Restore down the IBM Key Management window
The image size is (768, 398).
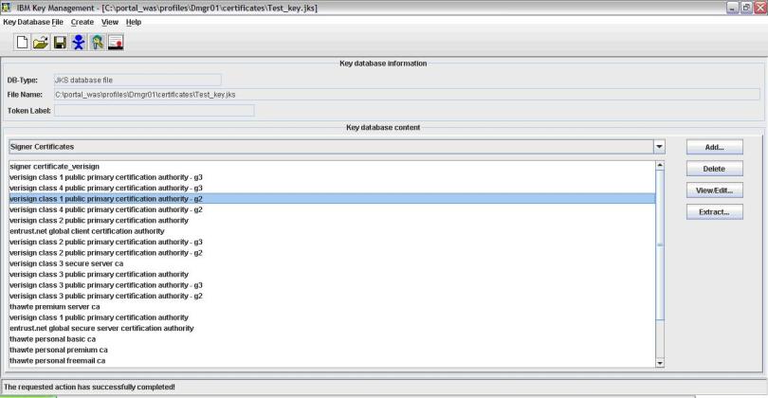tap(746, 8)
